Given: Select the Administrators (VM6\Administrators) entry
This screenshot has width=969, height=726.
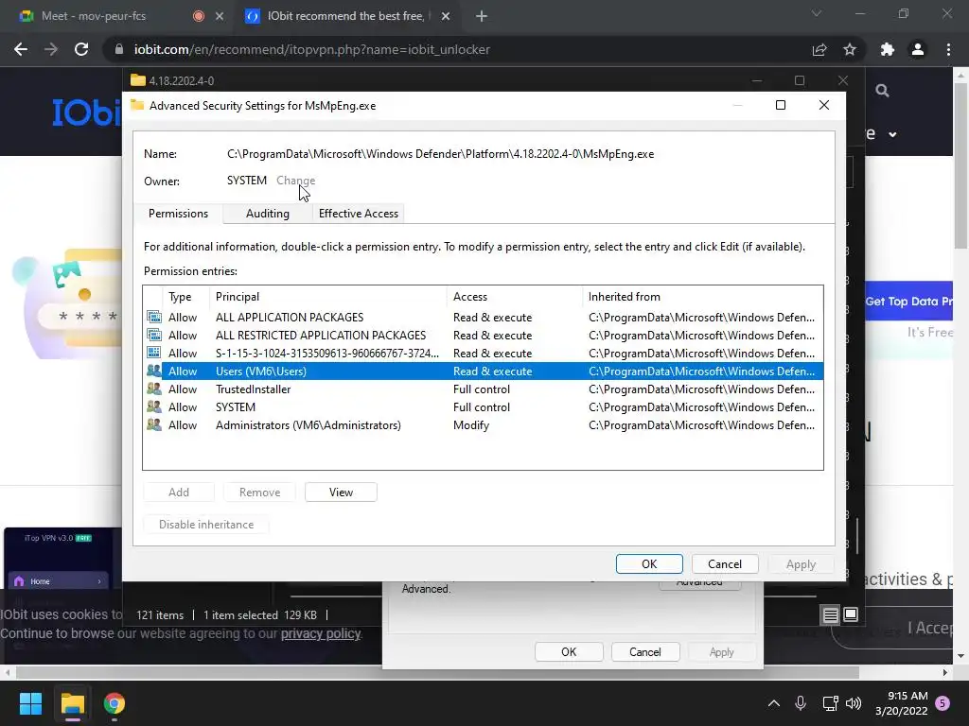Looking at the screenshot, I should click(484, 424).
